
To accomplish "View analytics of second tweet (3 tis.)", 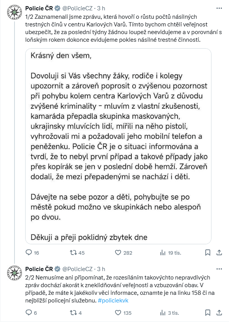I will (163, 313).
